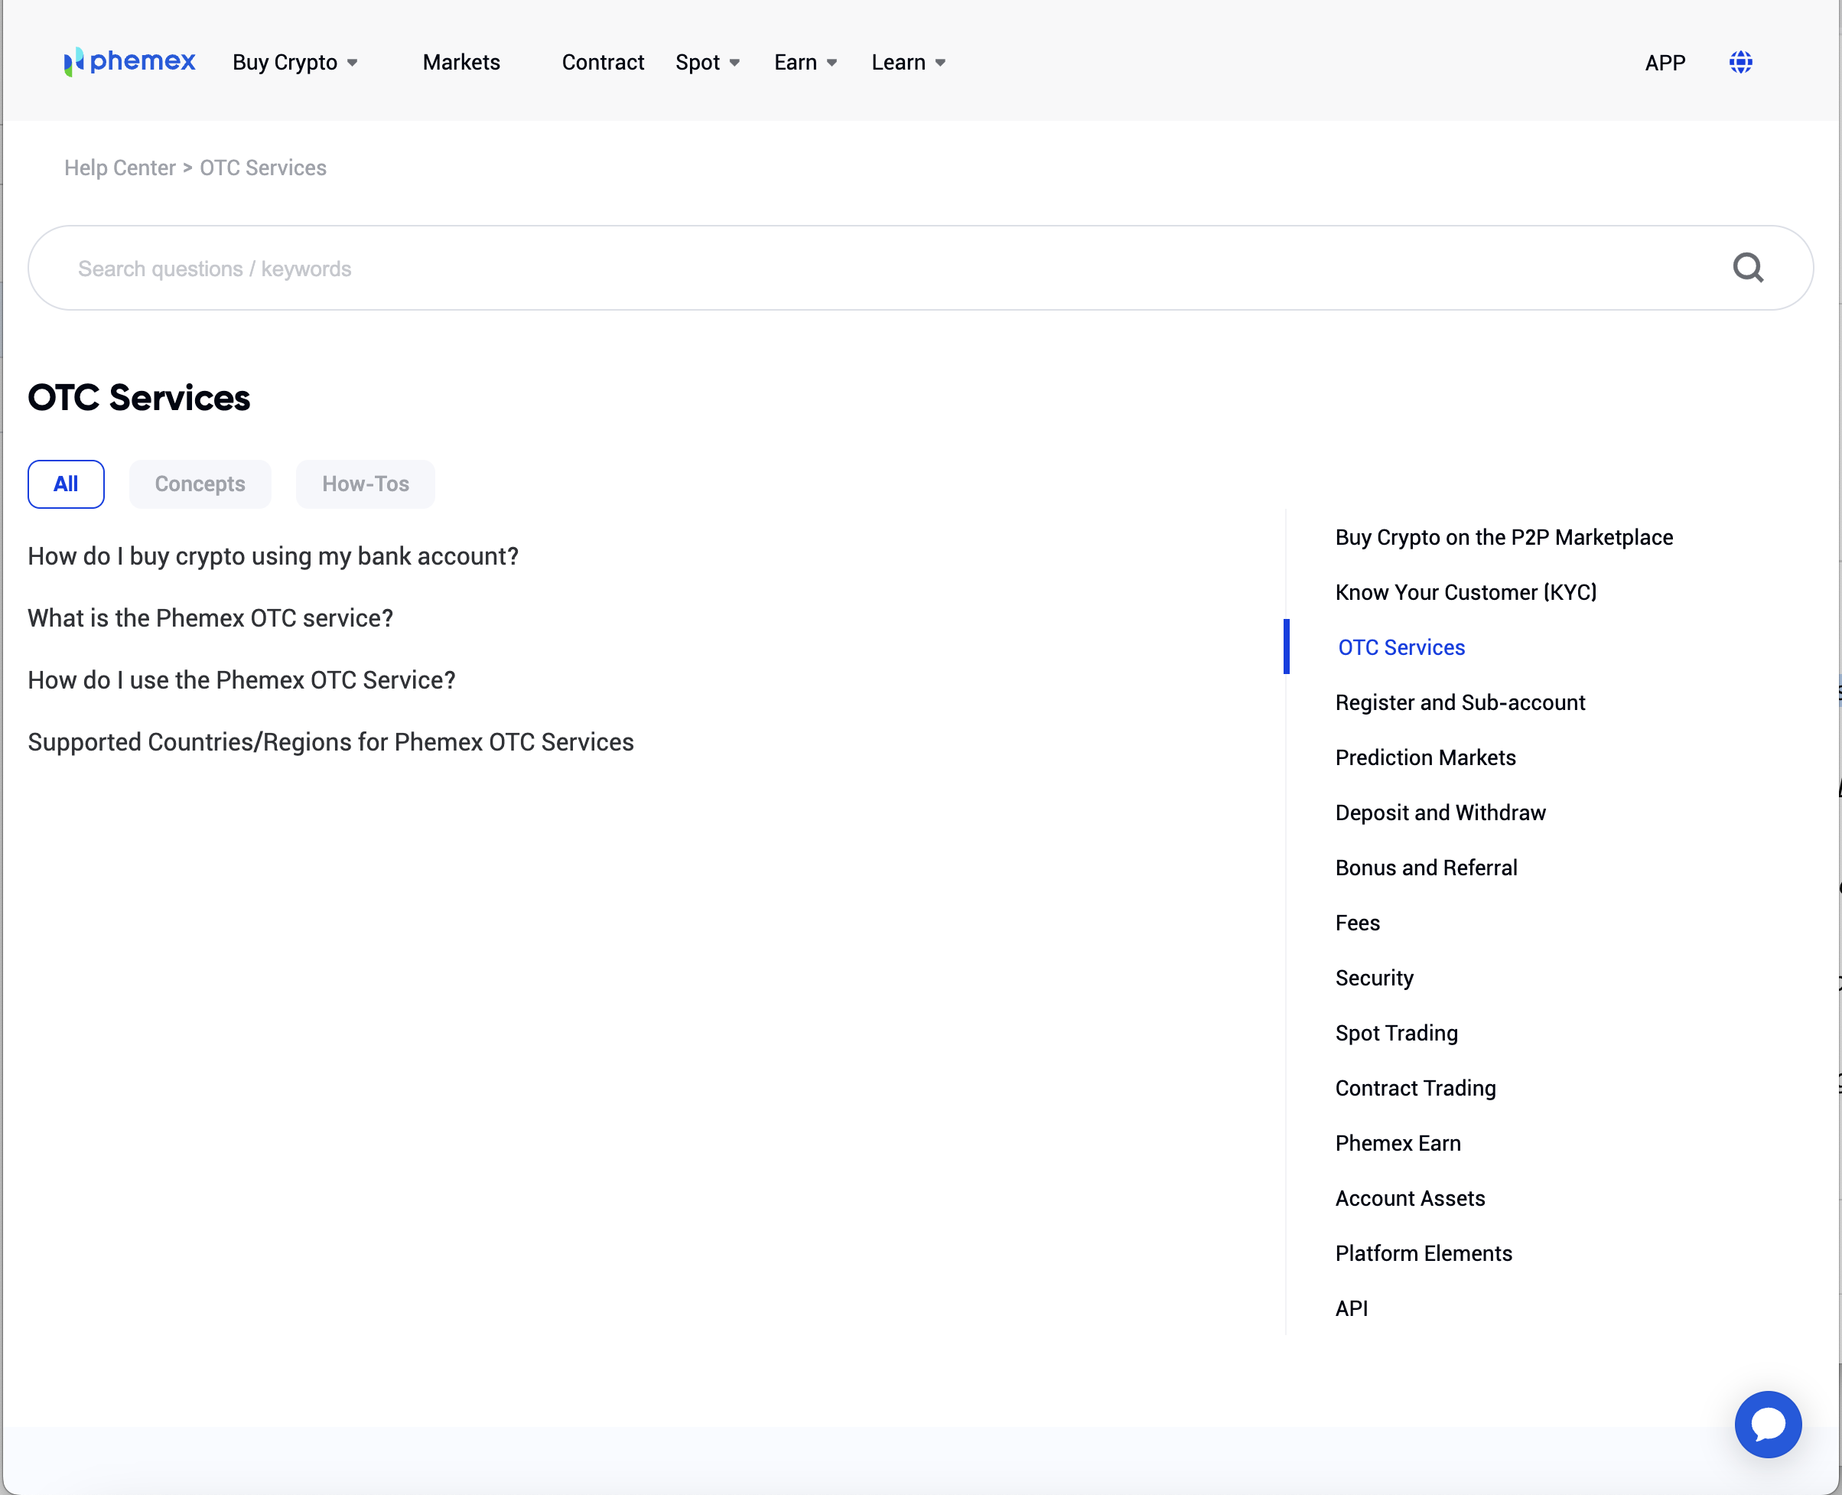This screenshot has height=1495, width=1842.
Task: Open the Markets page
Action: (x=460, y=62)
